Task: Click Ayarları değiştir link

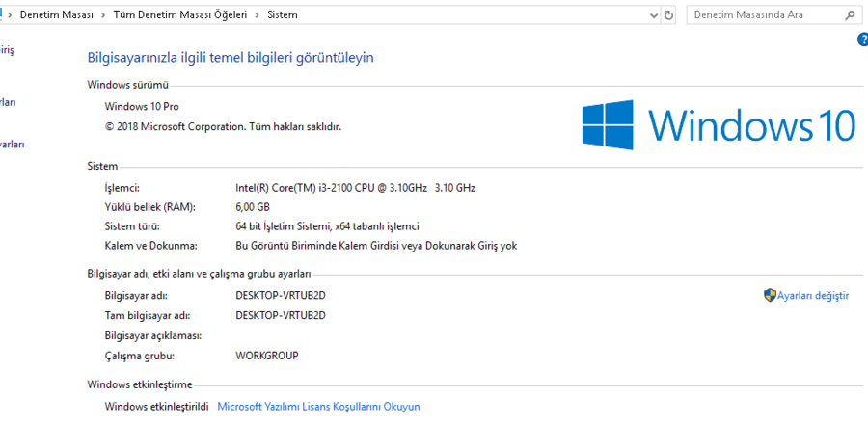Action: 813,295
